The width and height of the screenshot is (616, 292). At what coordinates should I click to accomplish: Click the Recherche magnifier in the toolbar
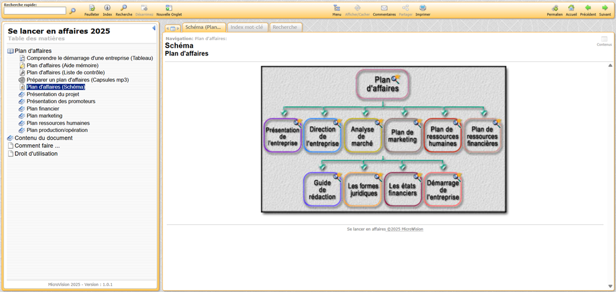click(124, 8)
